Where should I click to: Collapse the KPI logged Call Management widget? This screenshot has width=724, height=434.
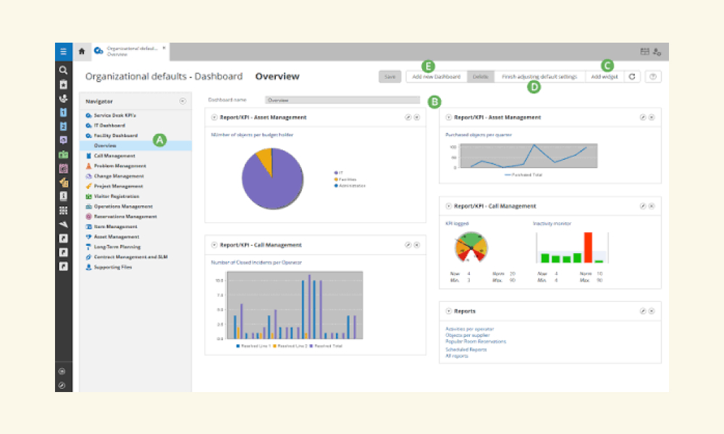[448, 206]
